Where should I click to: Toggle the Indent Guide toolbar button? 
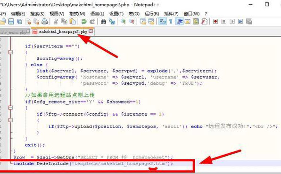click(180, 22)
